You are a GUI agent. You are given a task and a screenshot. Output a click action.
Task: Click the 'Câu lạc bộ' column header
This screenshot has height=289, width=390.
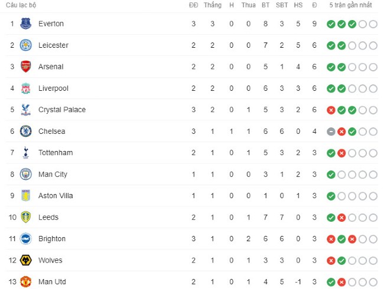point(21,5)
